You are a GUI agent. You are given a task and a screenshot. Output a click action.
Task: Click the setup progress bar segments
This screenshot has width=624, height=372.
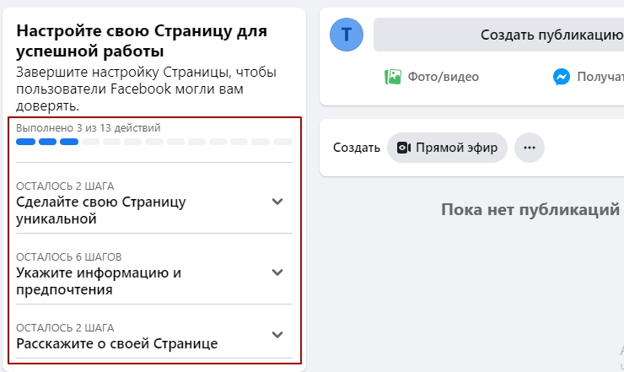point(154,142)
